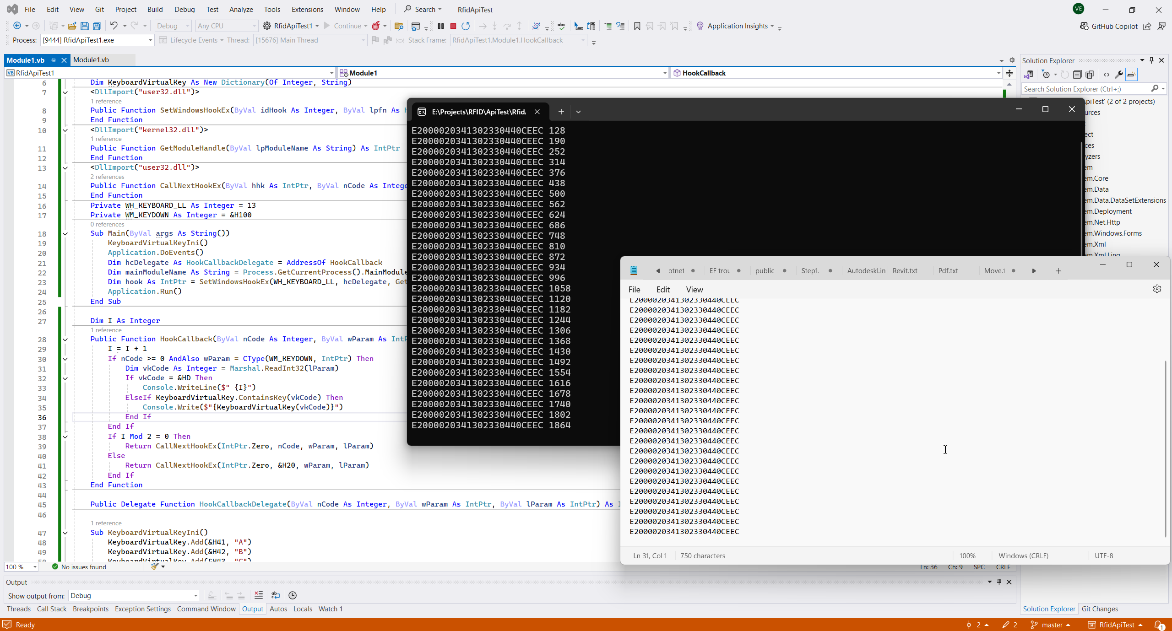Open the Debug menu

click(184, 9)
